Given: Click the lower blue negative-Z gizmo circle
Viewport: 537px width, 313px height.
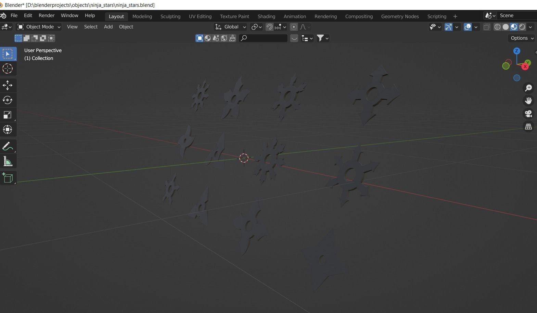Looking at the screenshot, I should coord(517,78).
